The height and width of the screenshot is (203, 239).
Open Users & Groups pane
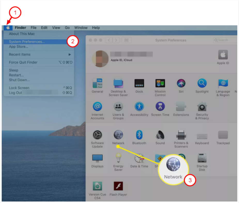[118, 106]
